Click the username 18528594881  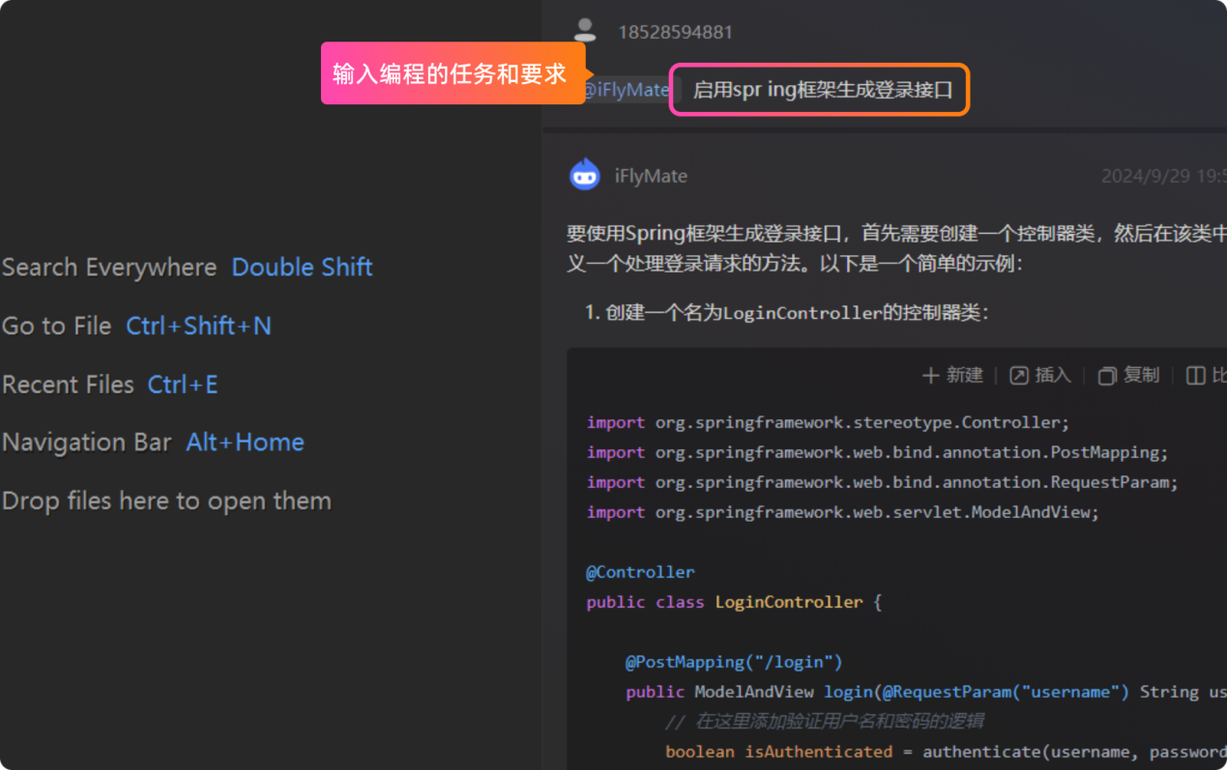click(675, 32)
